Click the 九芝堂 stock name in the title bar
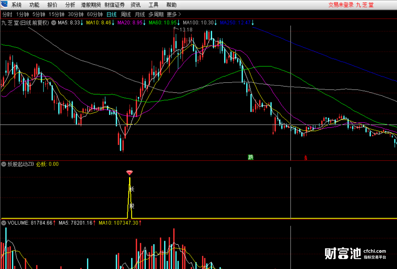Viewport: 397px width, 269px height. point(365,5)
